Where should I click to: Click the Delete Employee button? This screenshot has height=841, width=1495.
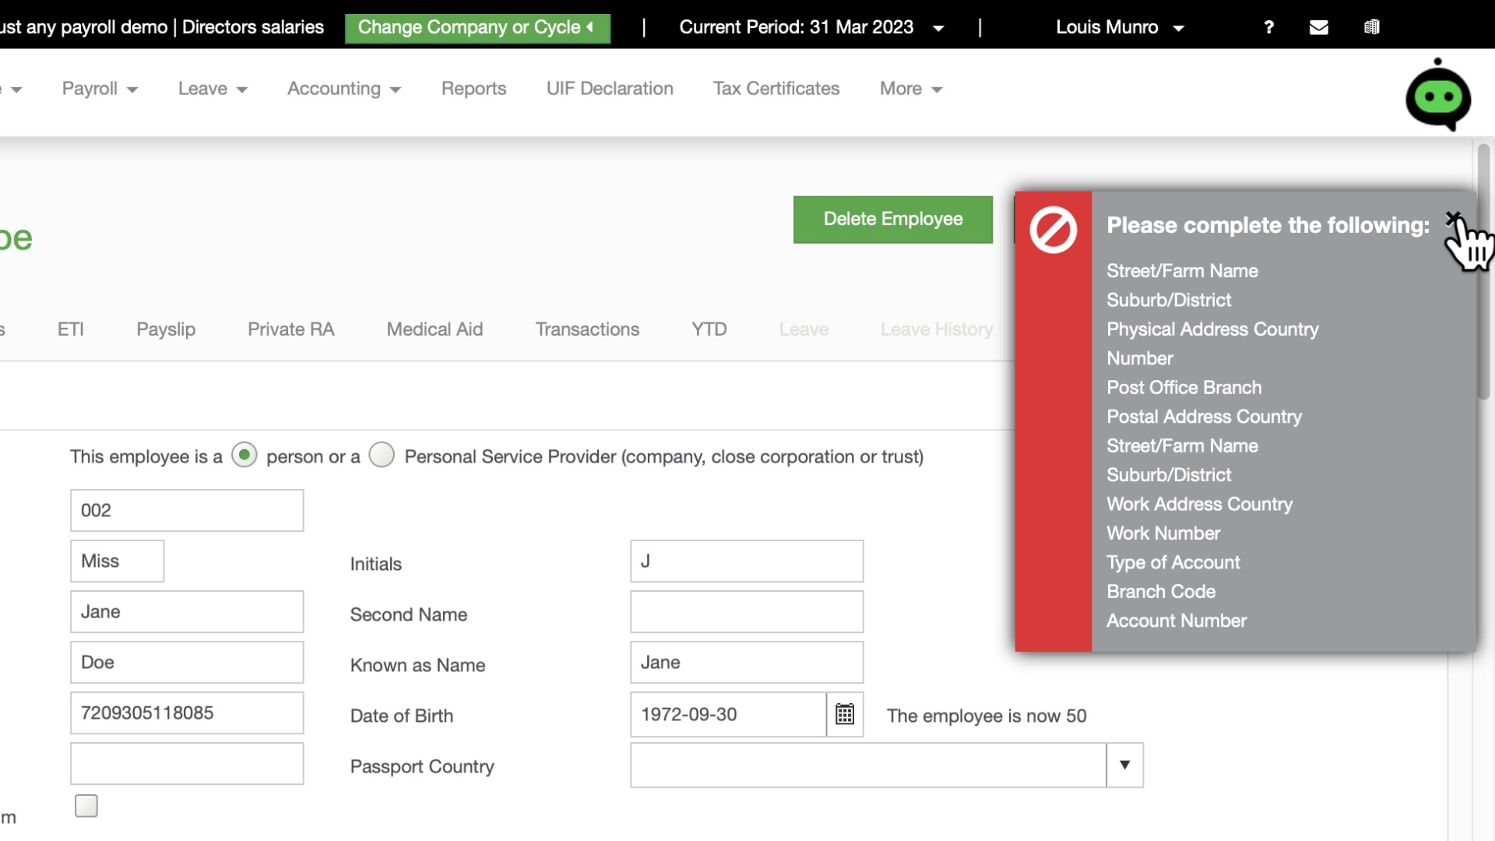click(x=892, y=219)
